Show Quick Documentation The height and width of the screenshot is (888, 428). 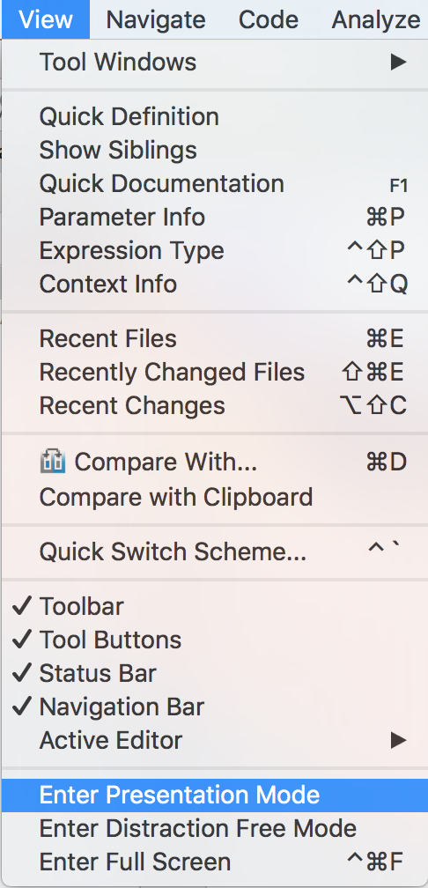[x=214, y=183]
